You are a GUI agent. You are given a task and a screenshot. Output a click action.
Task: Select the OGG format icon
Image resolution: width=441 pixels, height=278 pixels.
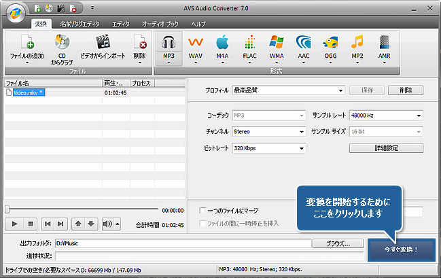click(330, 42)
